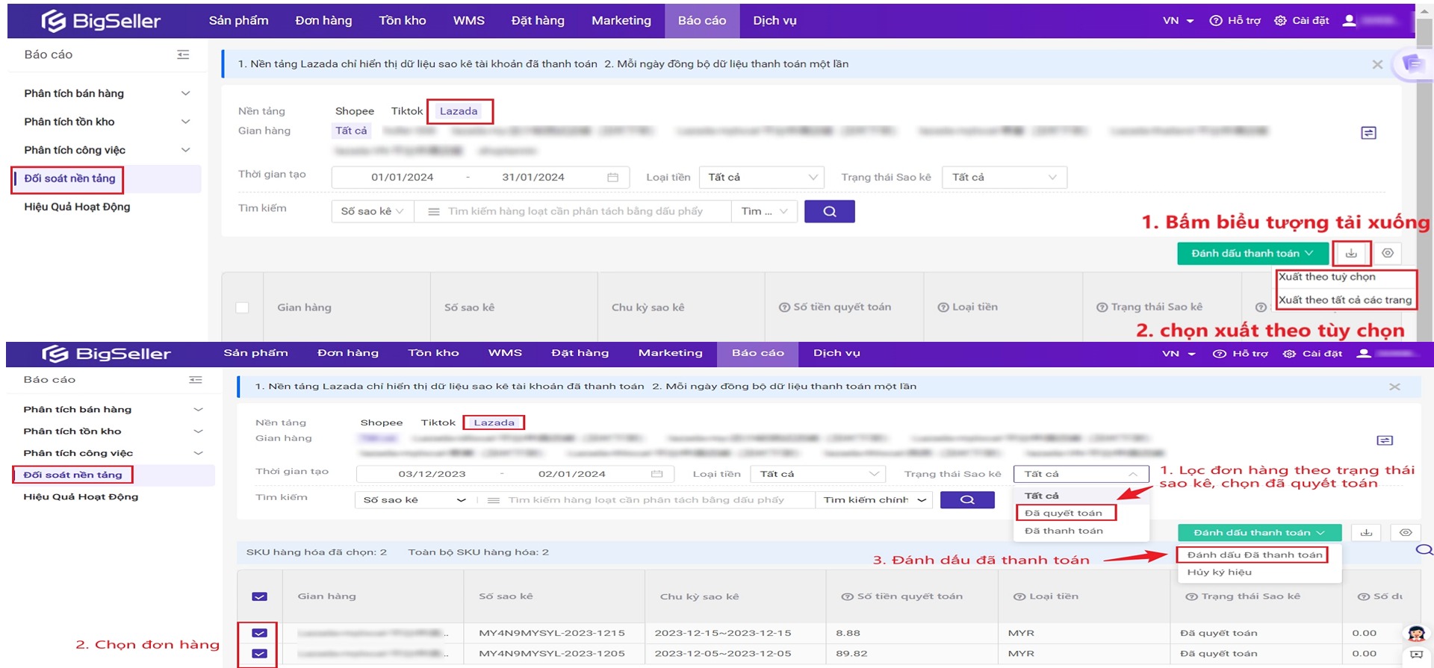Image resolution: width=1434 pixels, height=668 pixels.
Task: Pick "Đã thanh toán" in the status list
Action: click(x=1063, y=531)
